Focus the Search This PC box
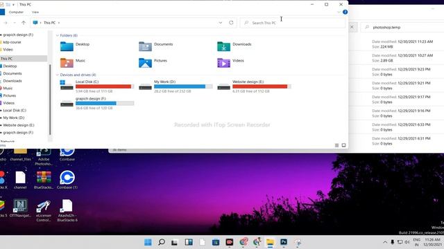 tap(293, 23)
